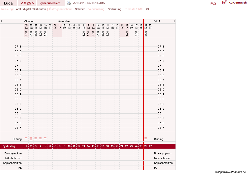Select cycle day 13 in Zyklustag row
This screenshot has height=175, width=247.
tap(84, 146)
